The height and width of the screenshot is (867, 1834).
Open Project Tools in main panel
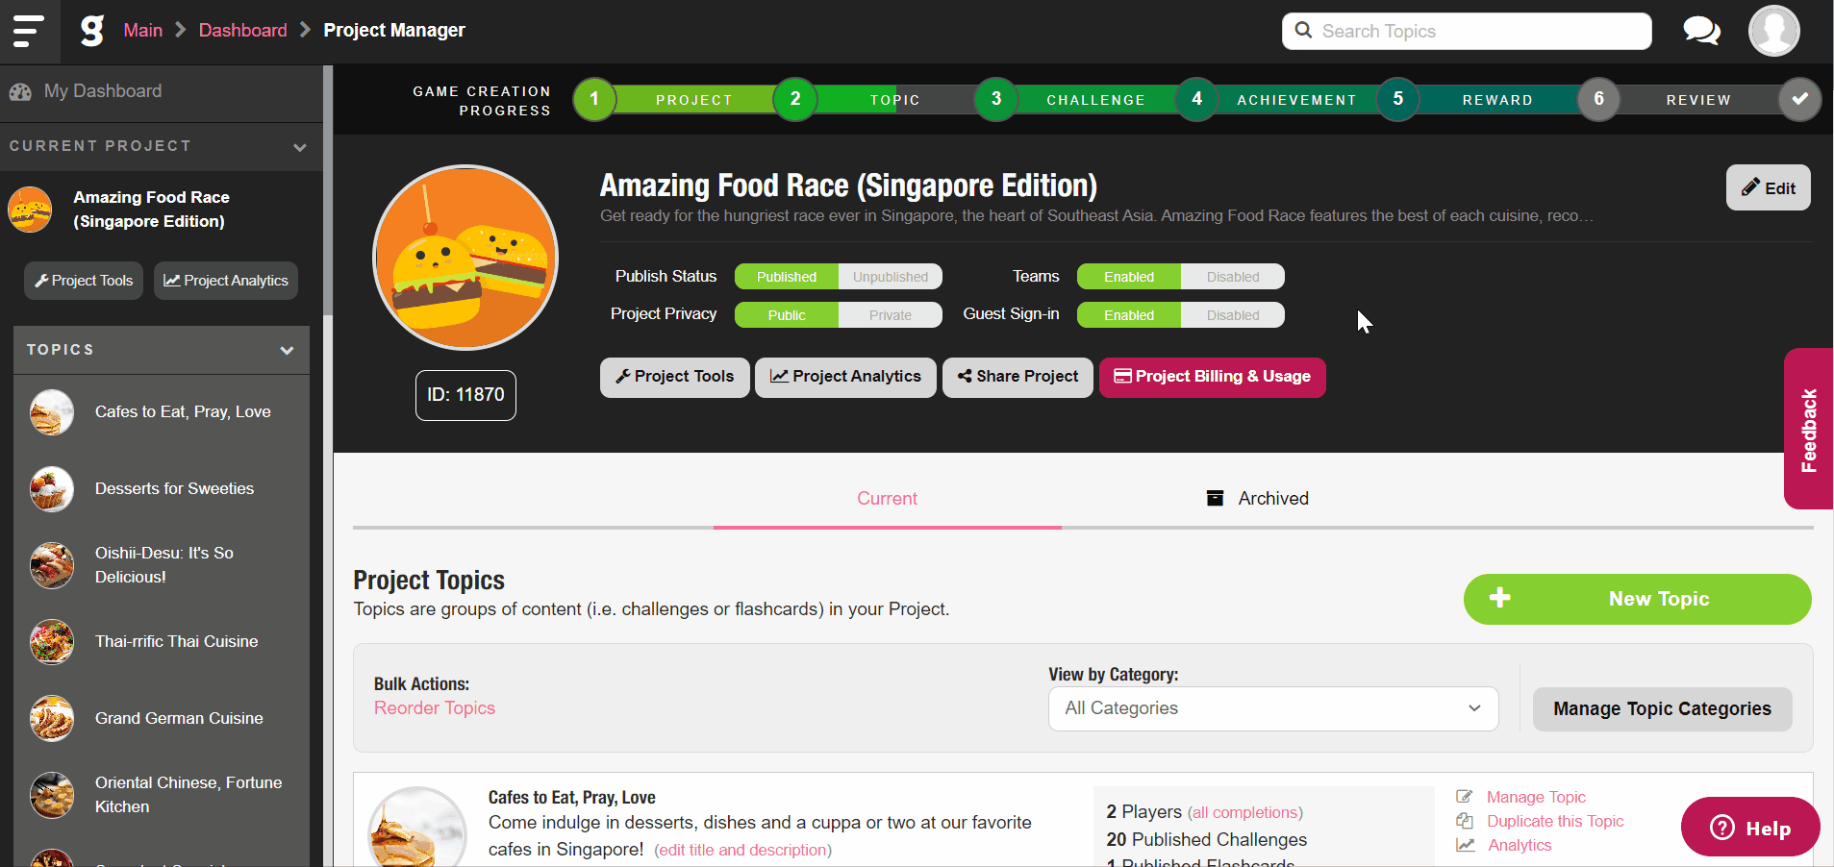coord(674,377)
